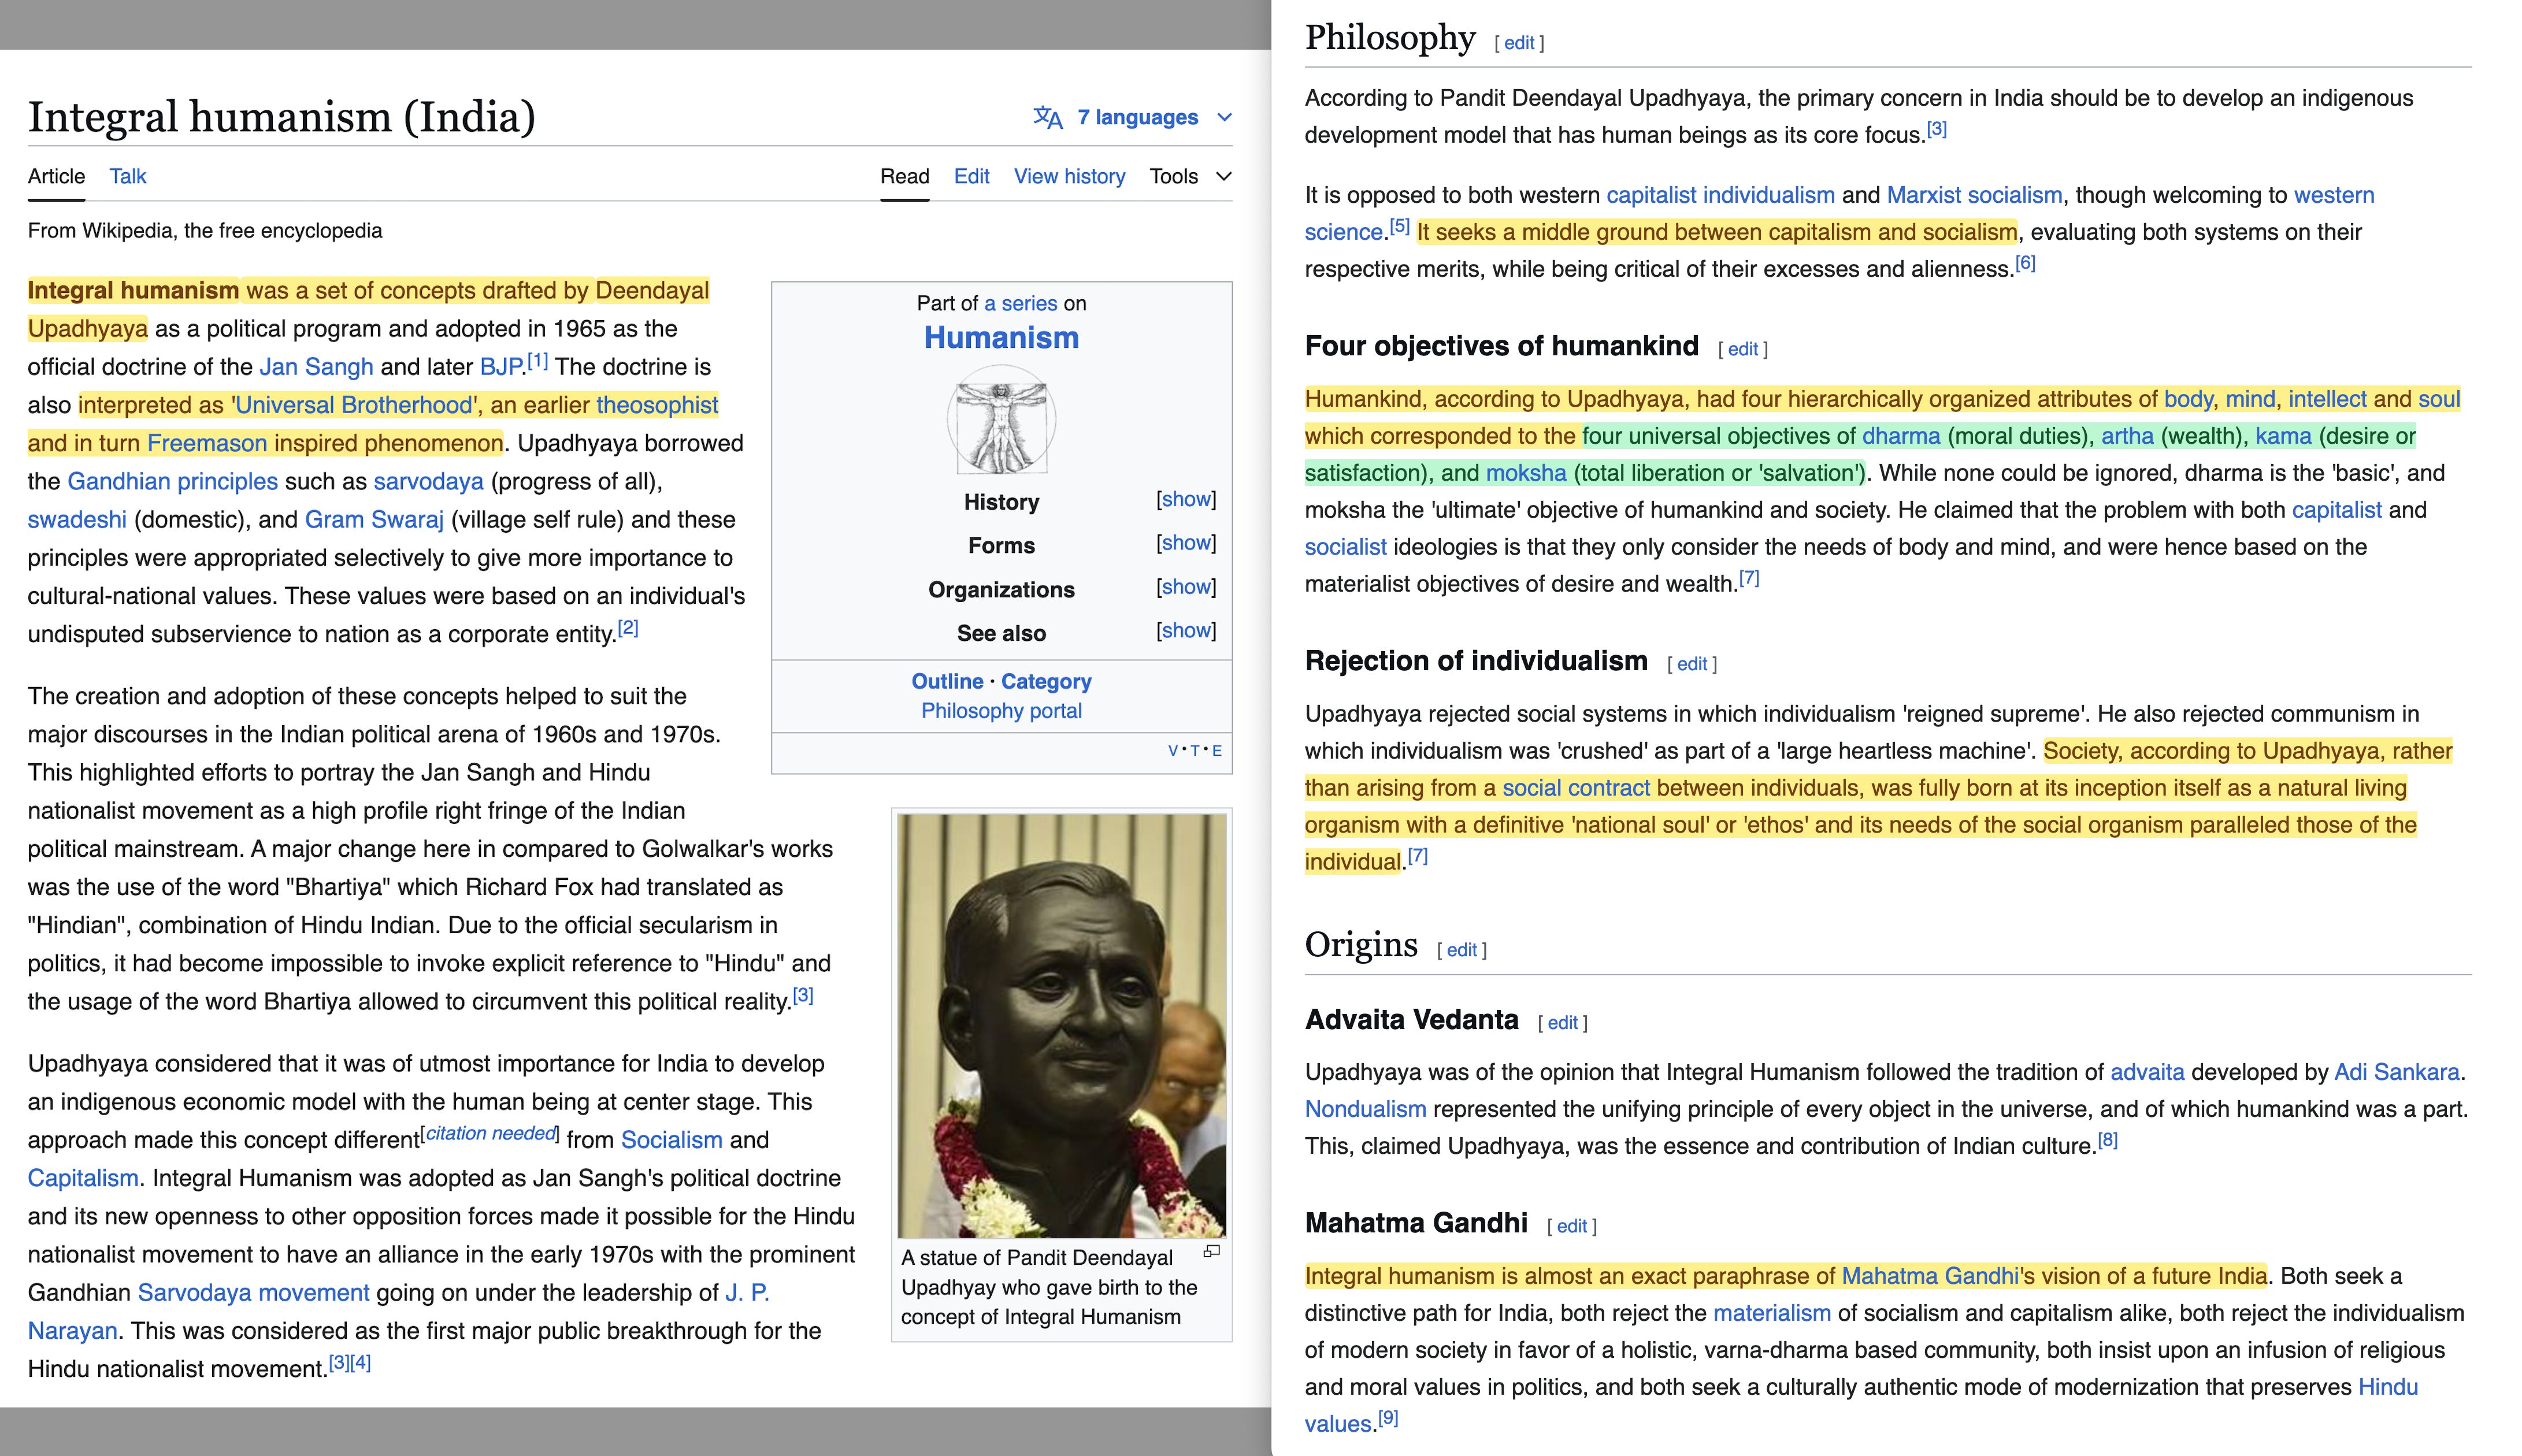Click the E template edit link
2522x1456 pixels.
click(1217, 751)
